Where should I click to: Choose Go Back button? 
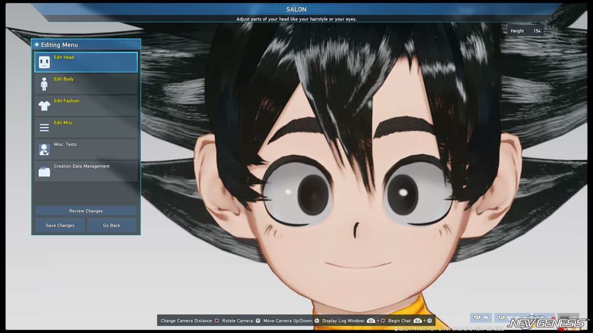click(112, 225)
